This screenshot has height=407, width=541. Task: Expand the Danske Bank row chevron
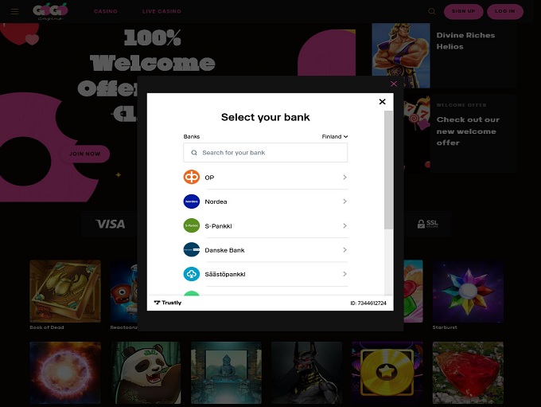point(344,250)
